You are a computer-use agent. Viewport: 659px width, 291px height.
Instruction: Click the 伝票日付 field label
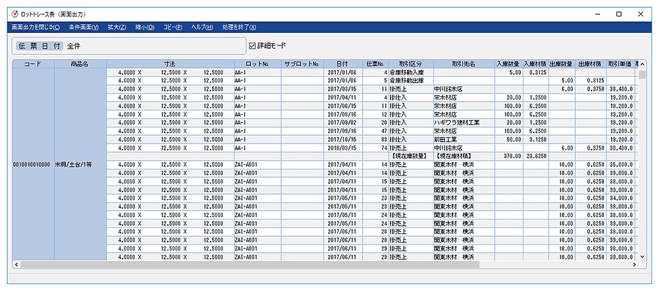pos(39,46)
